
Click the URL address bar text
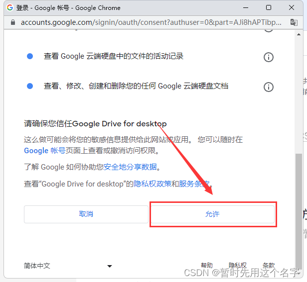coord(151,22)
